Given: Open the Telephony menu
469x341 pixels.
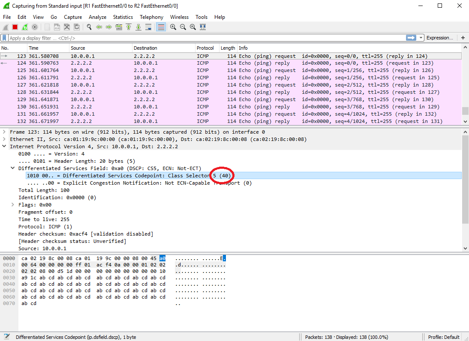Looking at the screenshot, I should 151,17.
